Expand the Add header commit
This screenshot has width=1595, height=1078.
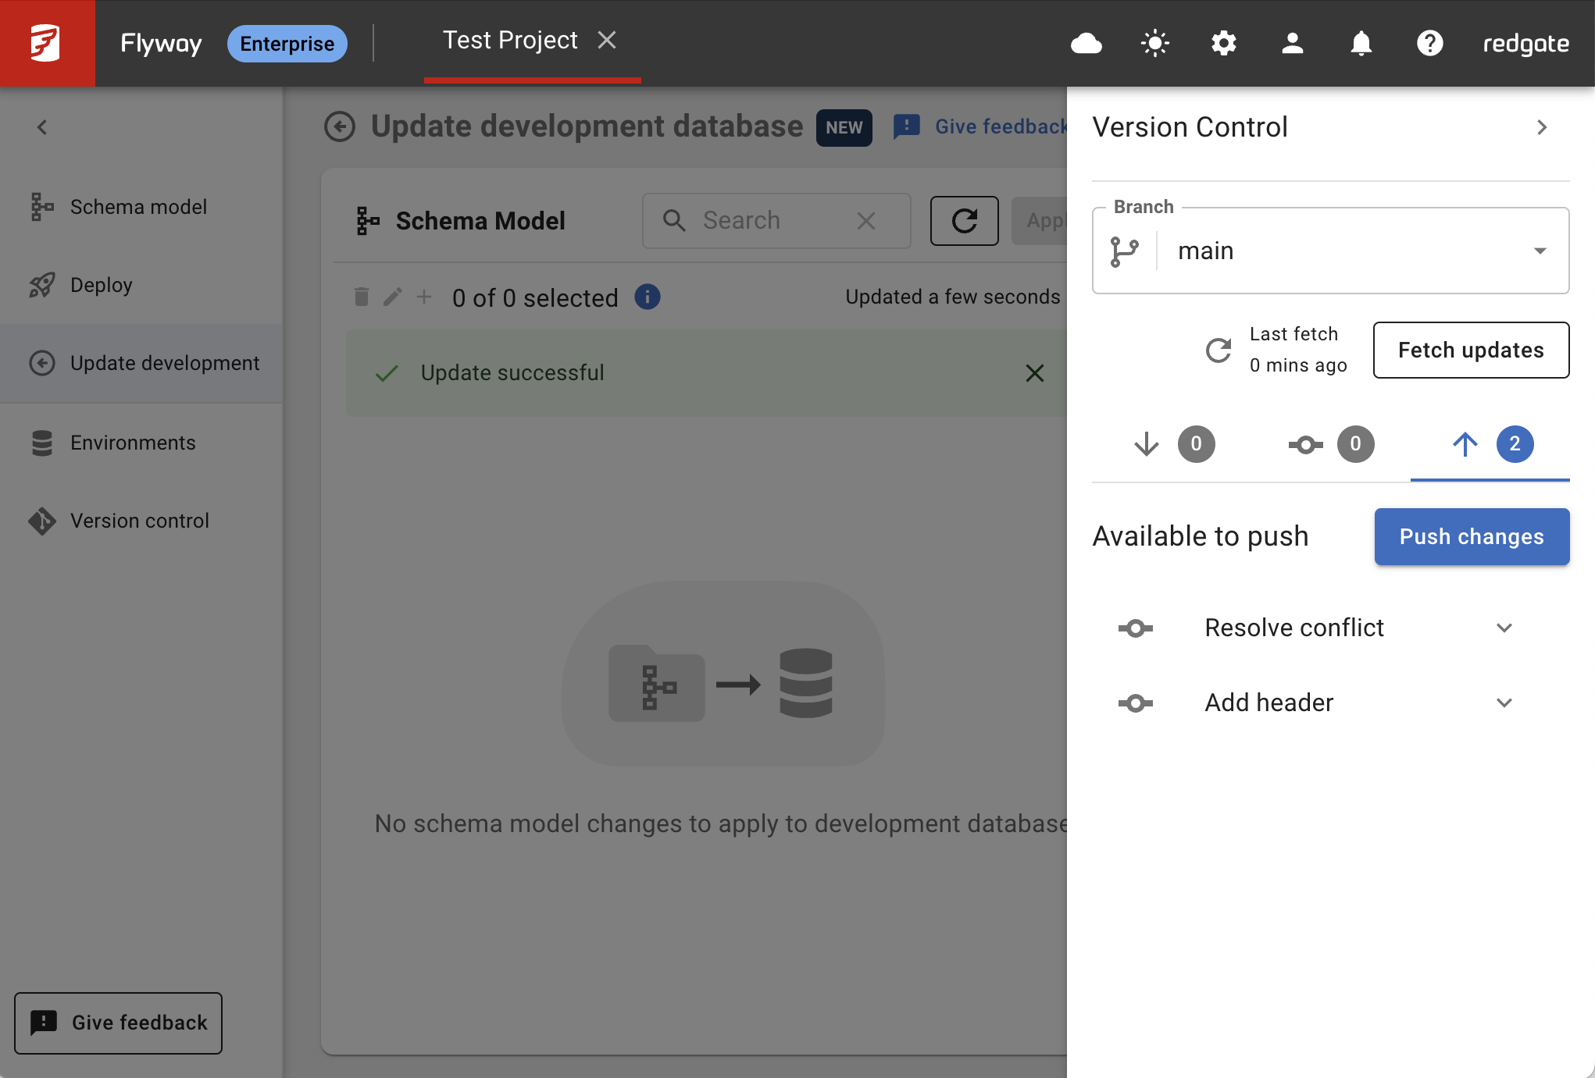[1504, 703]
